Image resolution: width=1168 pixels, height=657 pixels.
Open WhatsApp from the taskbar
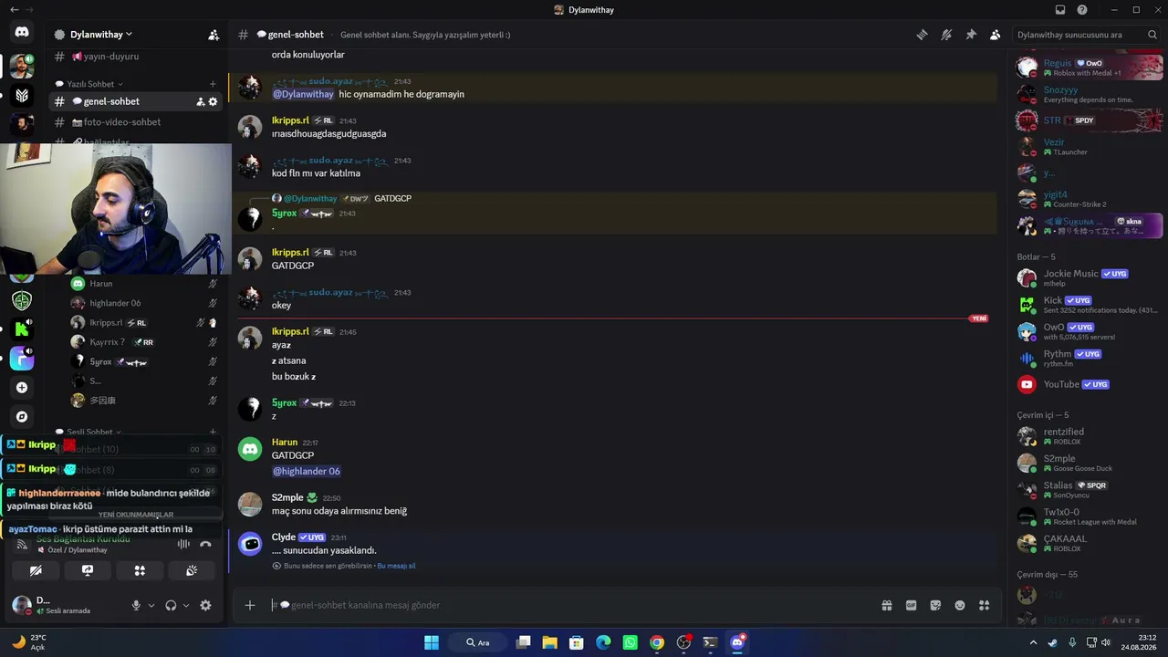tap(630, 642)
